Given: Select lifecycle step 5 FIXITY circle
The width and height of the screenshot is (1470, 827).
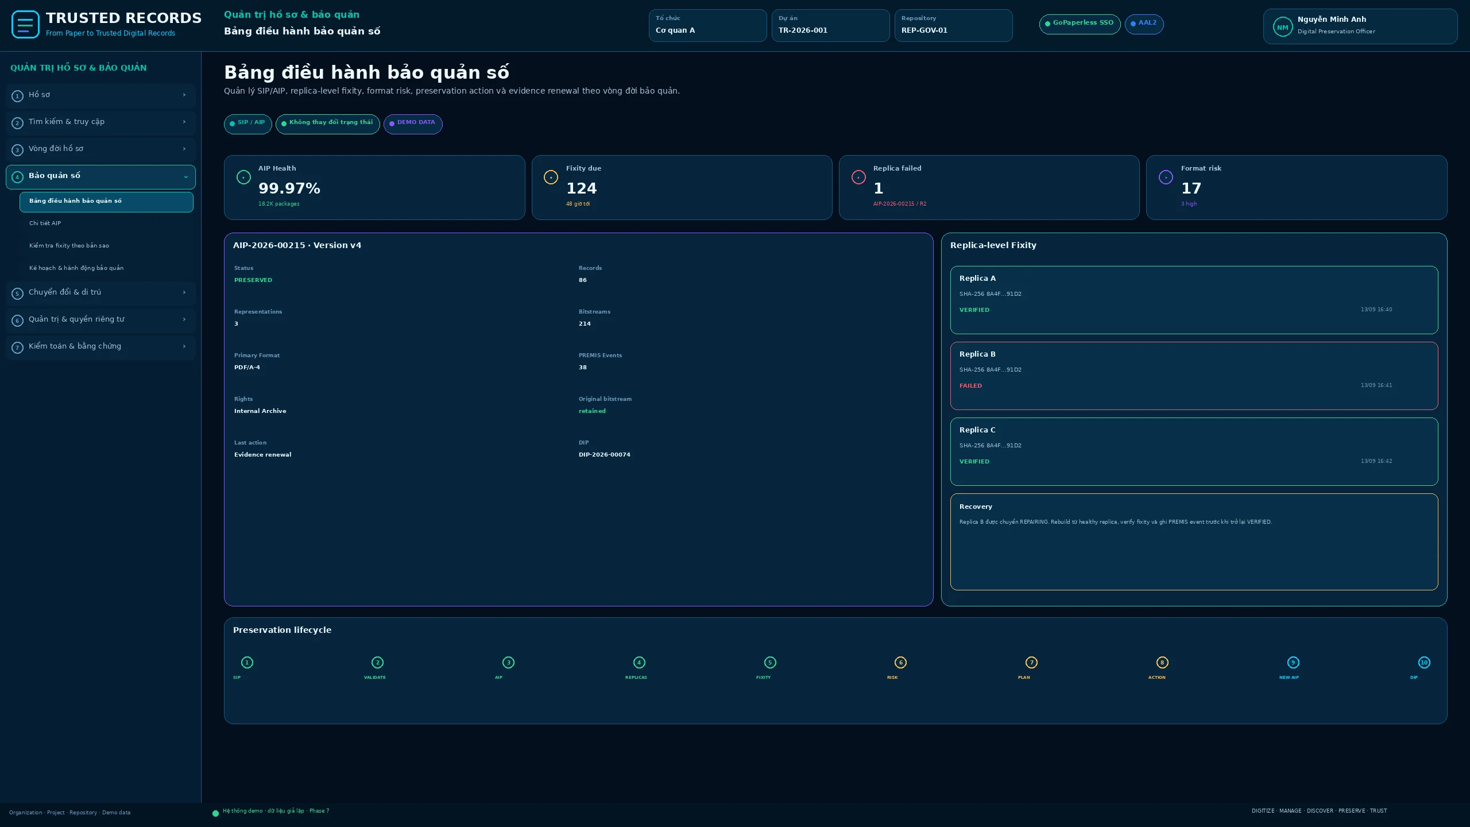Looking at the screenshot, I should click(x=770, y=662).
